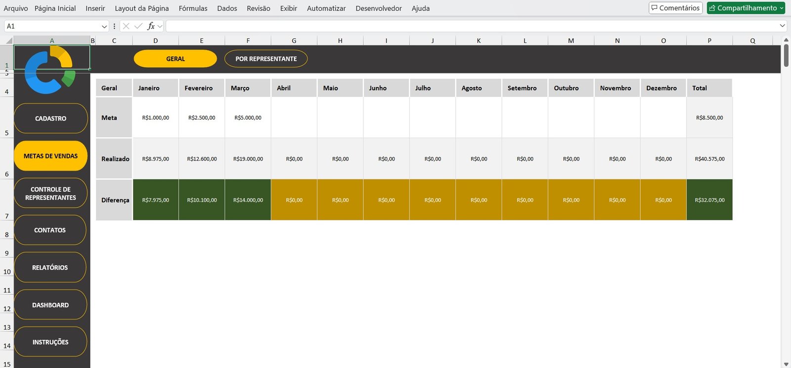Click the scroll down arrow at bottom right

[x=786, y=364]
